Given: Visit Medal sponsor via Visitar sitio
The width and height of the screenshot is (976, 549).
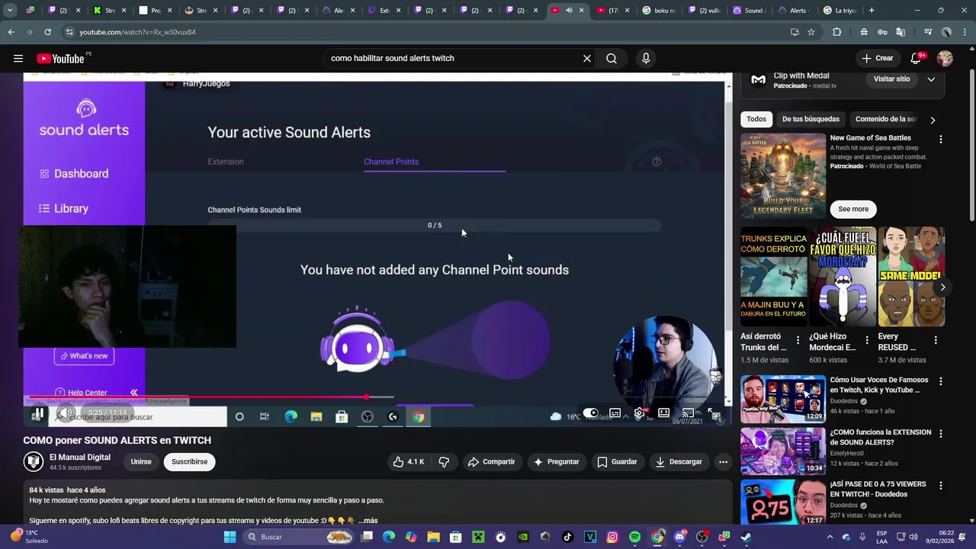Looking at the screenshot, I should [x=891, y=79].
